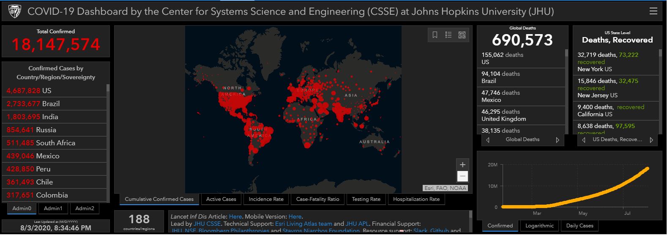Select Testing Rate map tab
This screenshot has height=235, width=667.
366,199
